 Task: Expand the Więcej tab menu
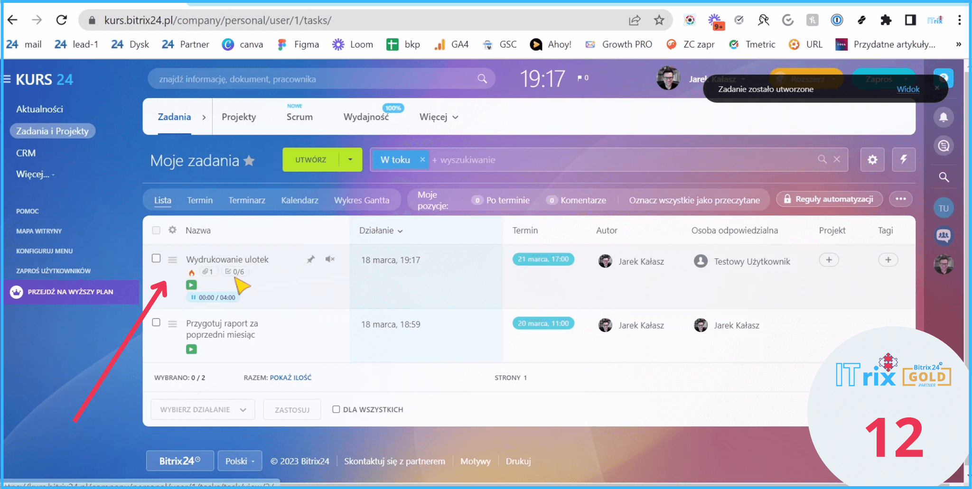[438, 117]
